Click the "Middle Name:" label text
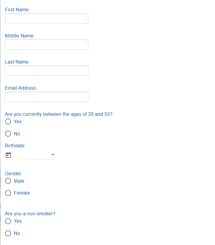Viewport: 215px width, 245px height. pyautogui.click(x=20, y=36)
